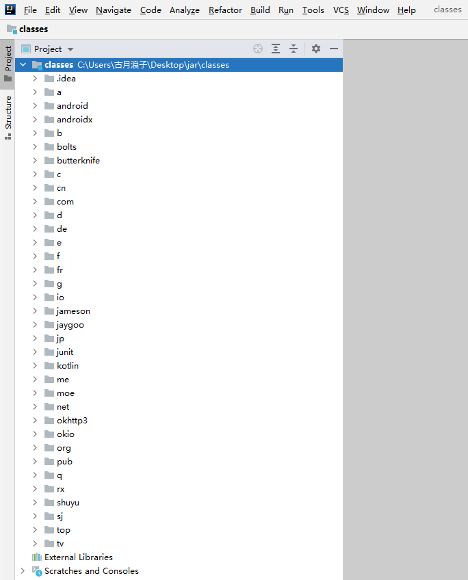Image resolution: width=468 pixels, height=580 pixels.
Task: Open the View menu
Action: (78, 10)
